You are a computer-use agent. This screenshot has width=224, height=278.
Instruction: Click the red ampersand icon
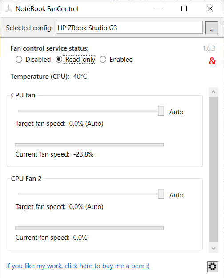212,61
